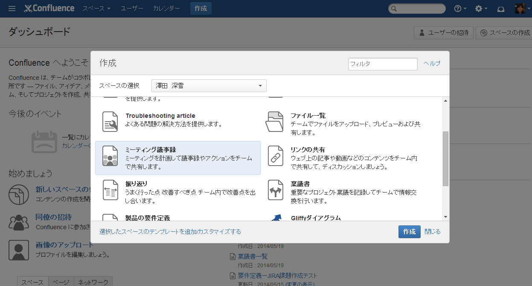Click the blue 作成 button in dialog

(x=410, y=232)
